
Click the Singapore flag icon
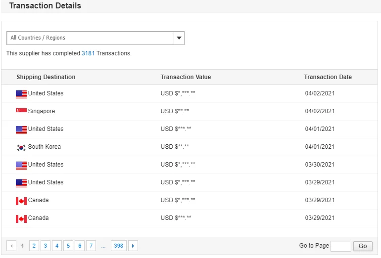pos(21,111)
